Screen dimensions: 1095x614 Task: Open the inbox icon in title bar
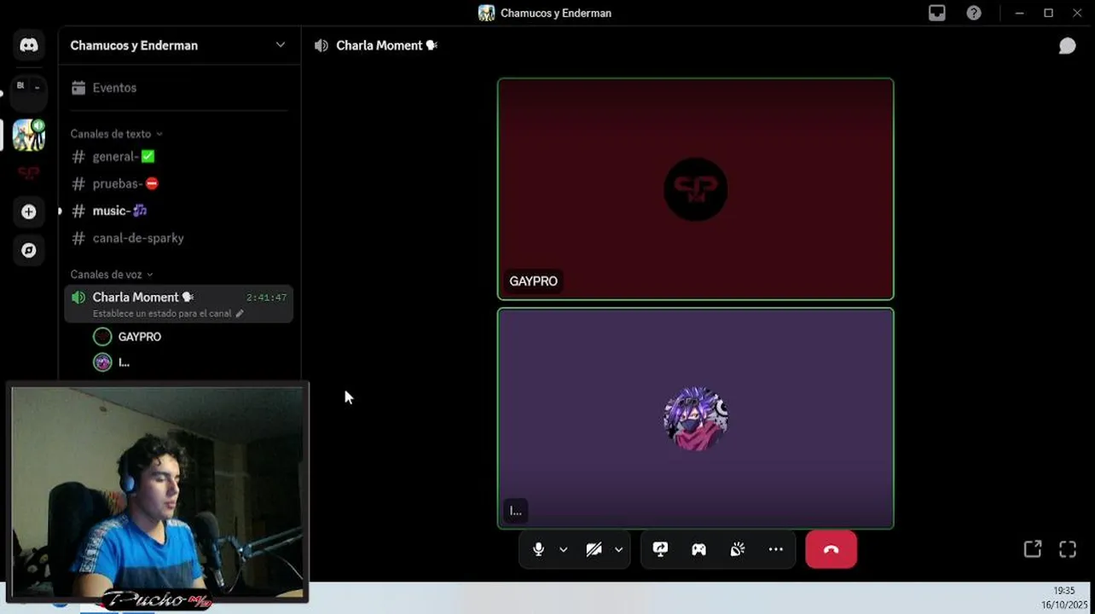click(x=937, y=13)
